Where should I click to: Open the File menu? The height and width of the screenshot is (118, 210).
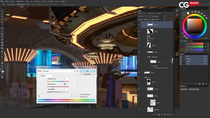7,1
